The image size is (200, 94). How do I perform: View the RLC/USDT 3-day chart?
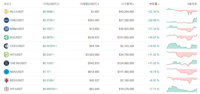182,12
